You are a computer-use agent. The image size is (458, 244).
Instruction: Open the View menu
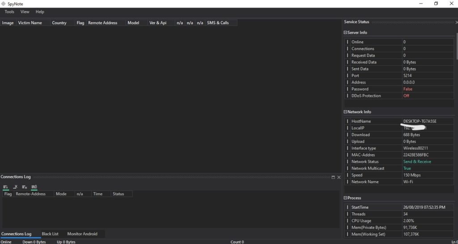(25, 12)
